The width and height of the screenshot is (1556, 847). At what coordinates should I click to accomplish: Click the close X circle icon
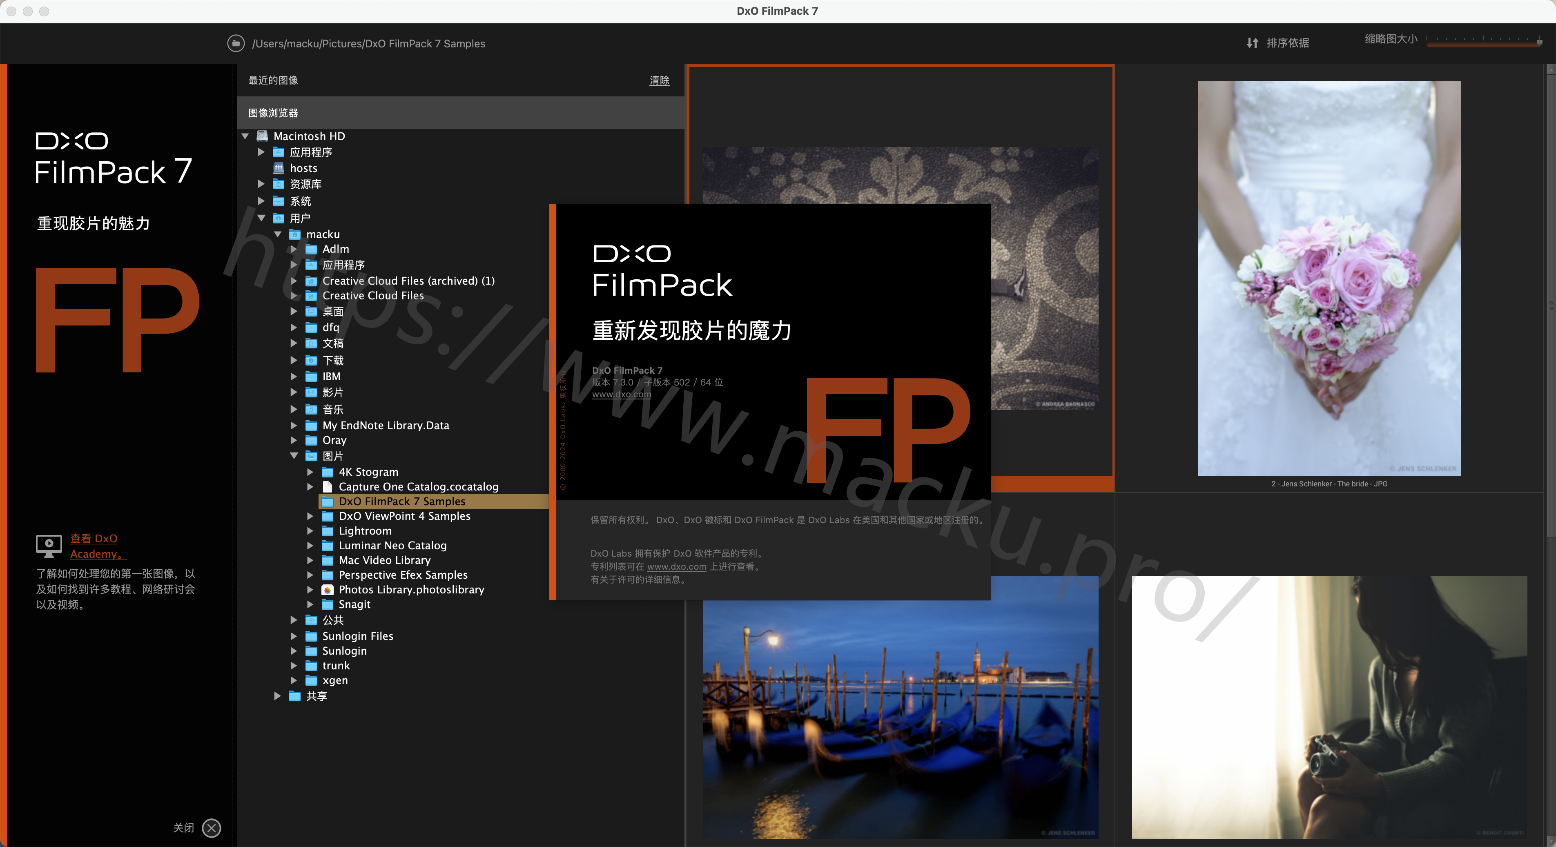212,828
